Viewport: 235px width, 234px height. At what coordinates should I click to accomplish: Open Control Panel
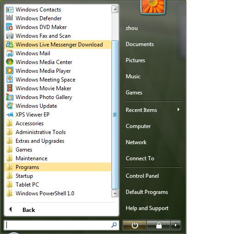tap(142, 176)
